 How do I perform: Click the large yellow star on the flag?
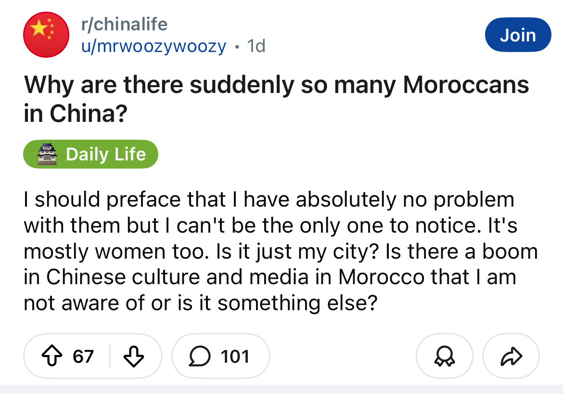tap(39, 28)
